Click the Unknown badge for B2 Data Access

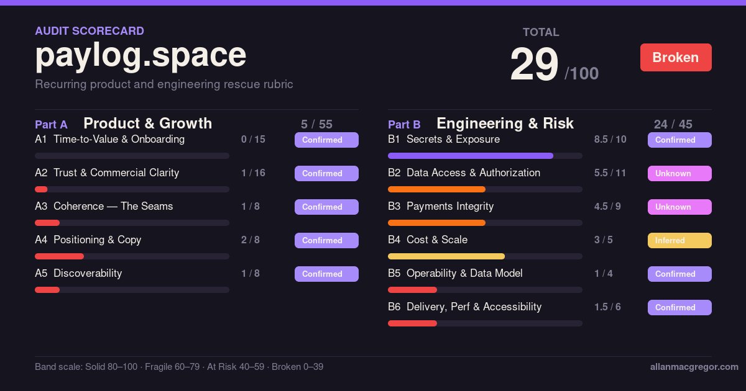coord(679,173)
